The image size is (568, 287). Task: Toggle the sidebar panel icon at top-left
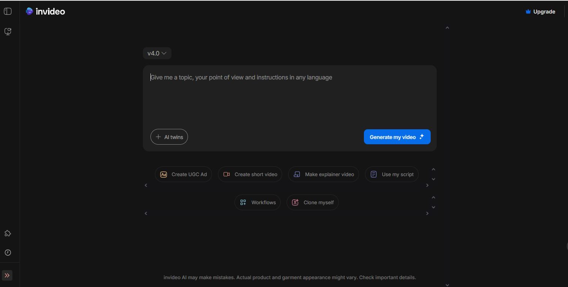coord(8,12)
